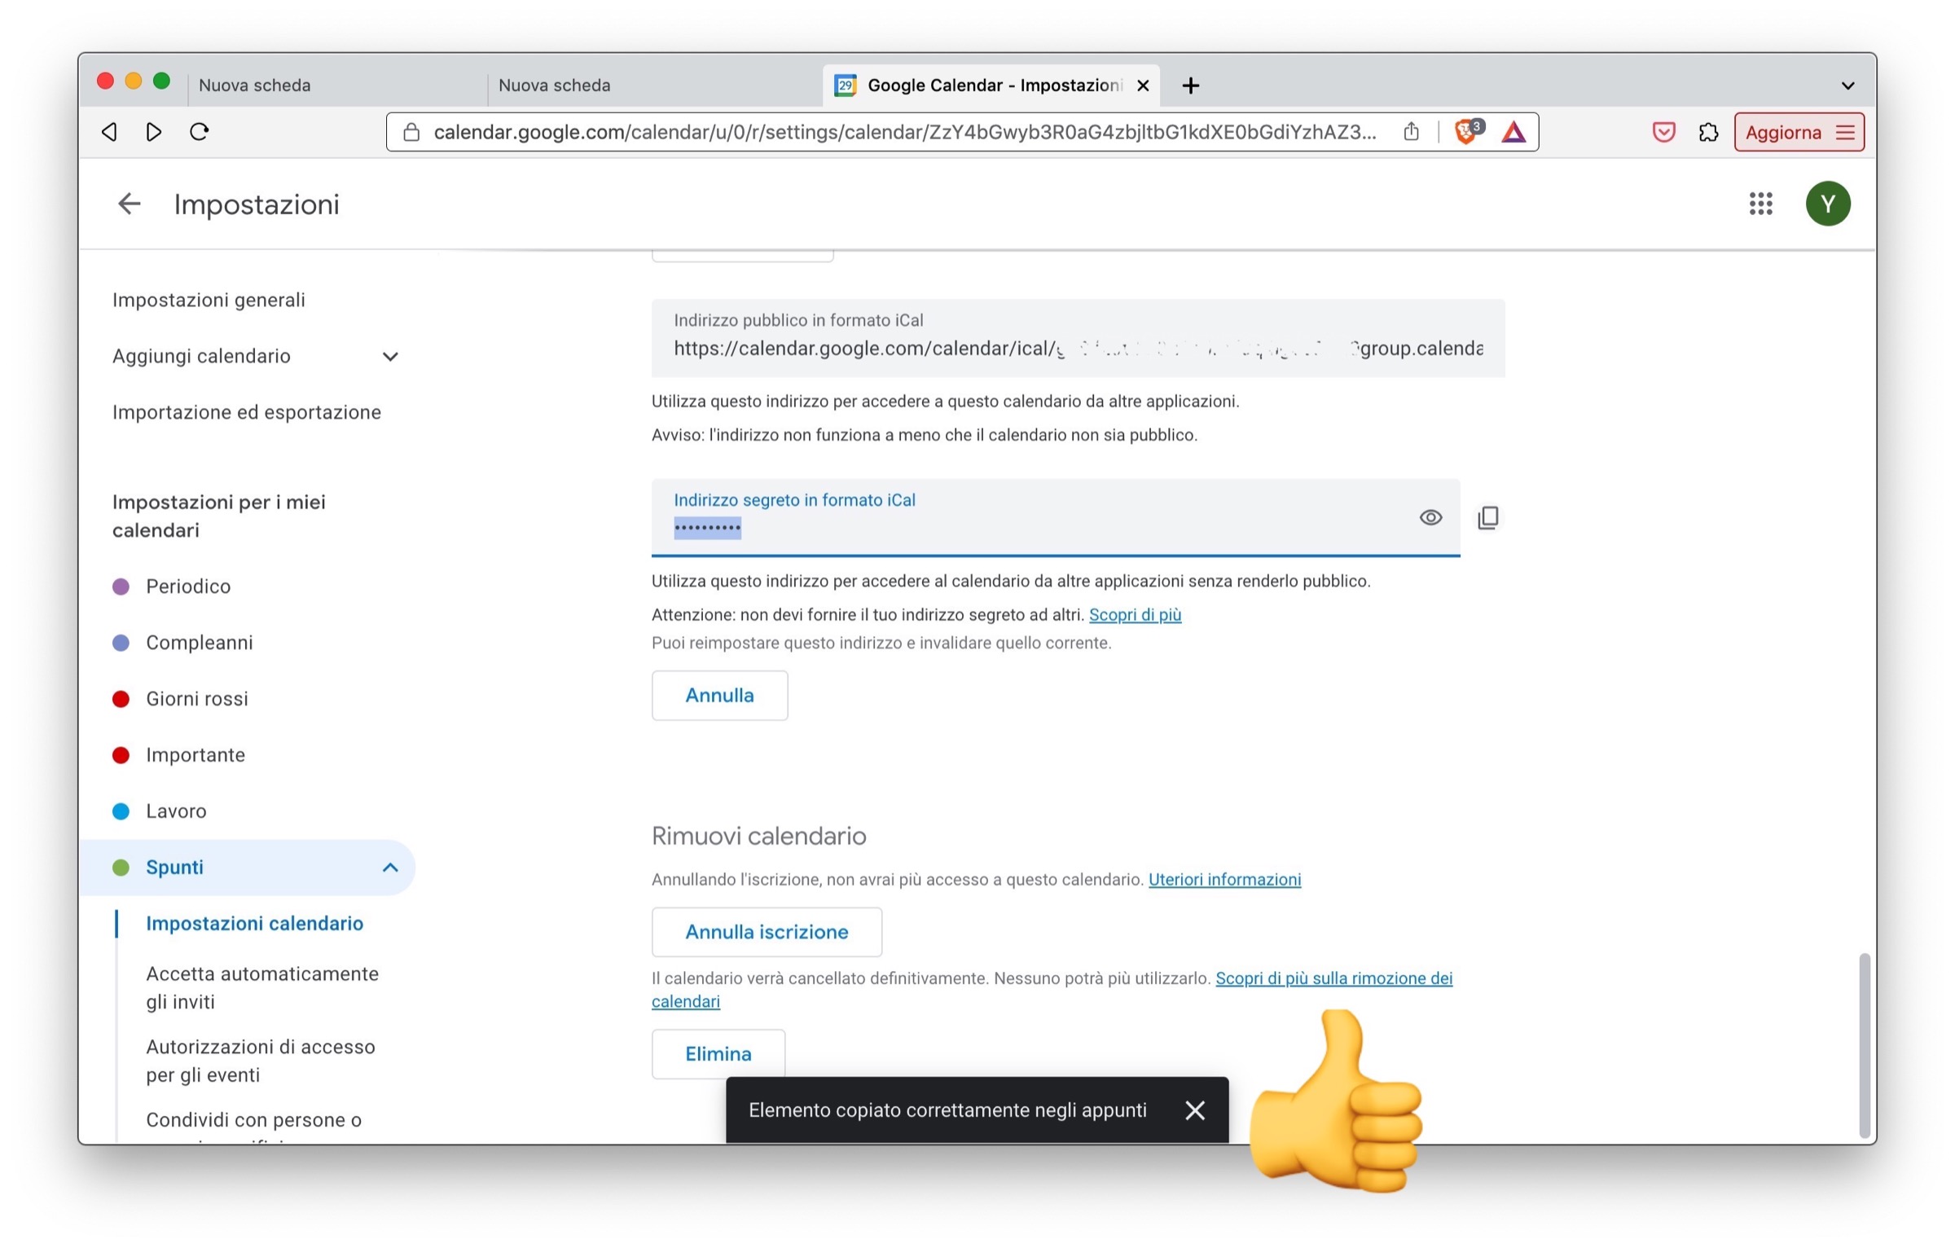The image size is (1955, 1248).
Task: Click the Brave Rewards triangle icon
Action: click(1513, 132)
